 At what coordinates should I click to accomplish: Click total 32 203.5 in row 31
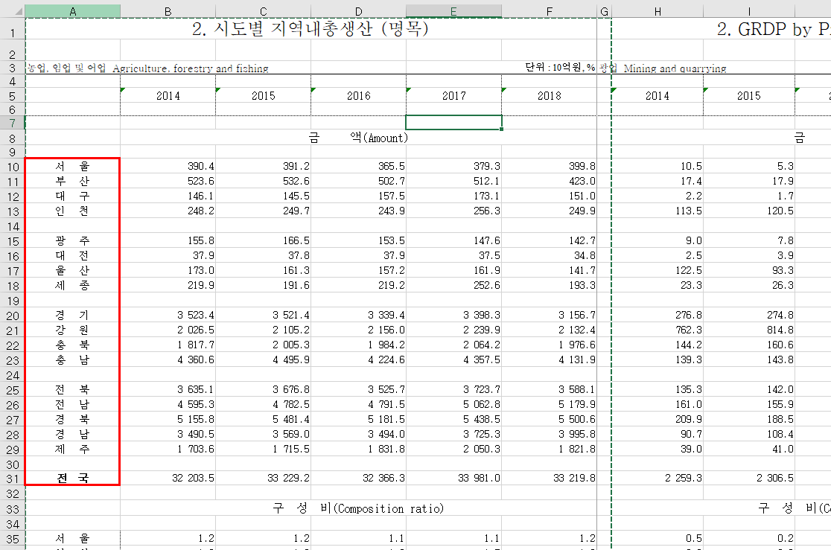pos(193,478)
